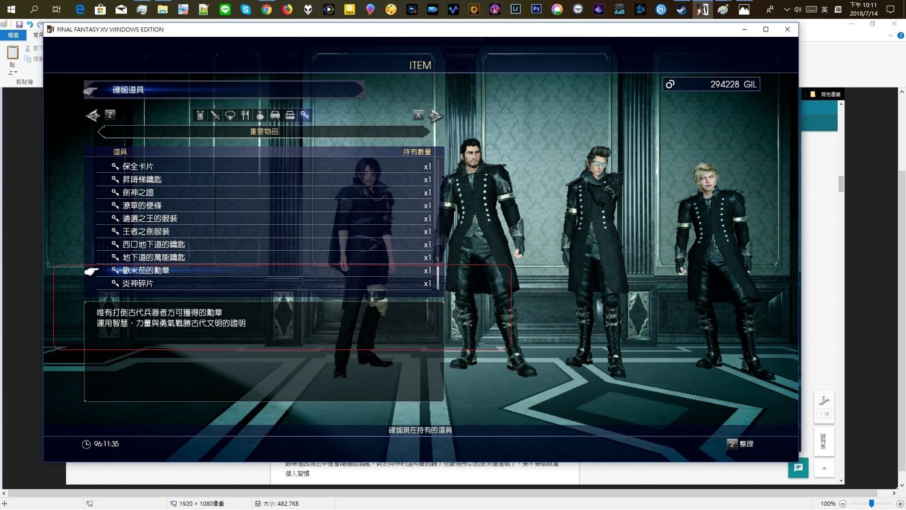This screenshot has height=510, width=906.
Task: Click Paint's zoom in plus button
Action: [900, 503]
